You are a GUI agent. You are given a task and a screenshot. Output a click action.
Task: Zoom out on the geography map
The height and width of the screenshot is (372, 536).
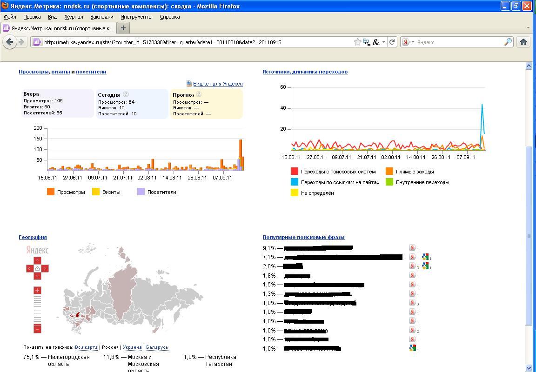(x=37, y=329)
